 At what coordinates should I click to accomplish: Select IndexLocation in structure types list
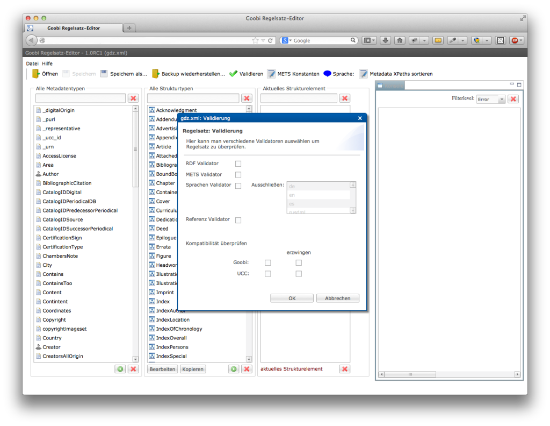click(172, 319)
